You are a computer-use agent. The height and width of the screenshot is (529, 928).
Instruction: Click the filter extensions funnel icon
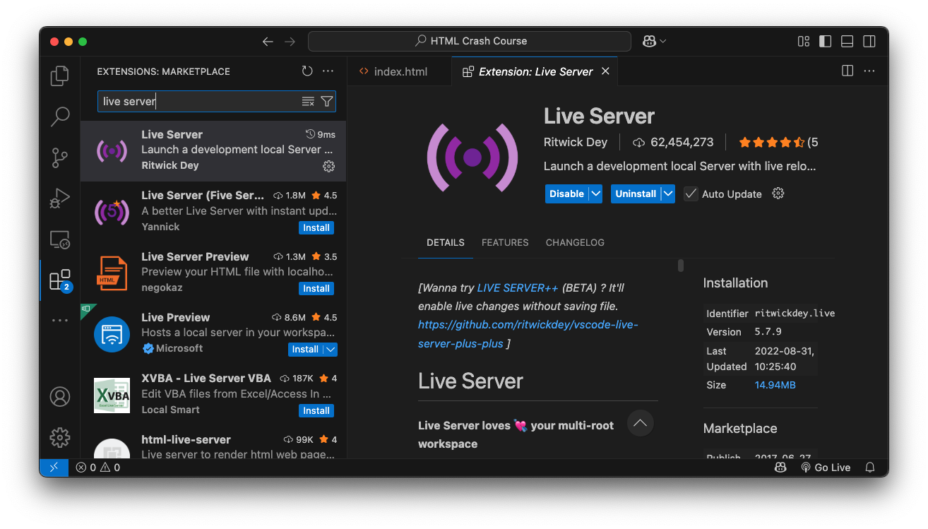point(326,102)
